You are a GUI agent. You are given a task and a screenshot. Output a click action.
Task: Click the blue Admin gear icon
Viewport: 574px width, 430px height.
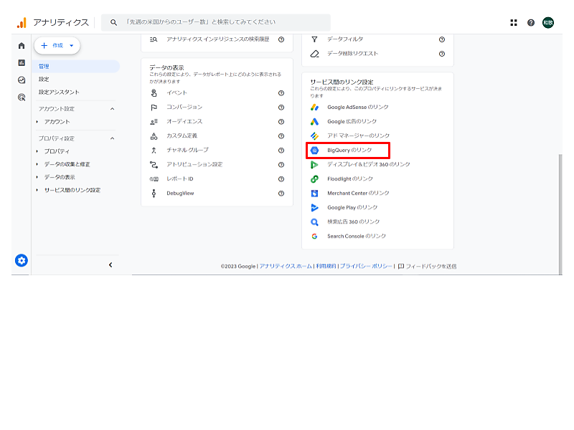pos(22,260)
